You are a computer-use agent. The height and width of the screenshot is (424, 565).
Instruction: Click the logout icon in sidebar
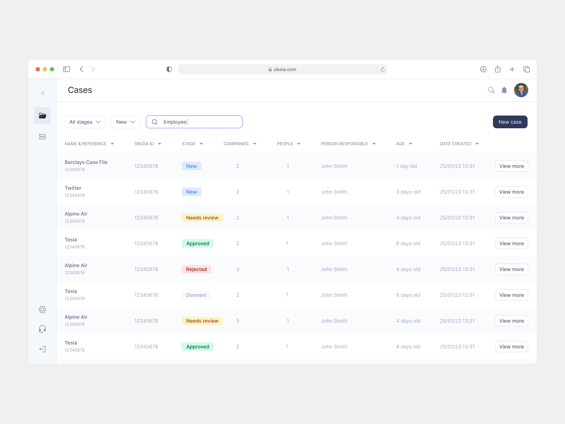coord(42,349)
